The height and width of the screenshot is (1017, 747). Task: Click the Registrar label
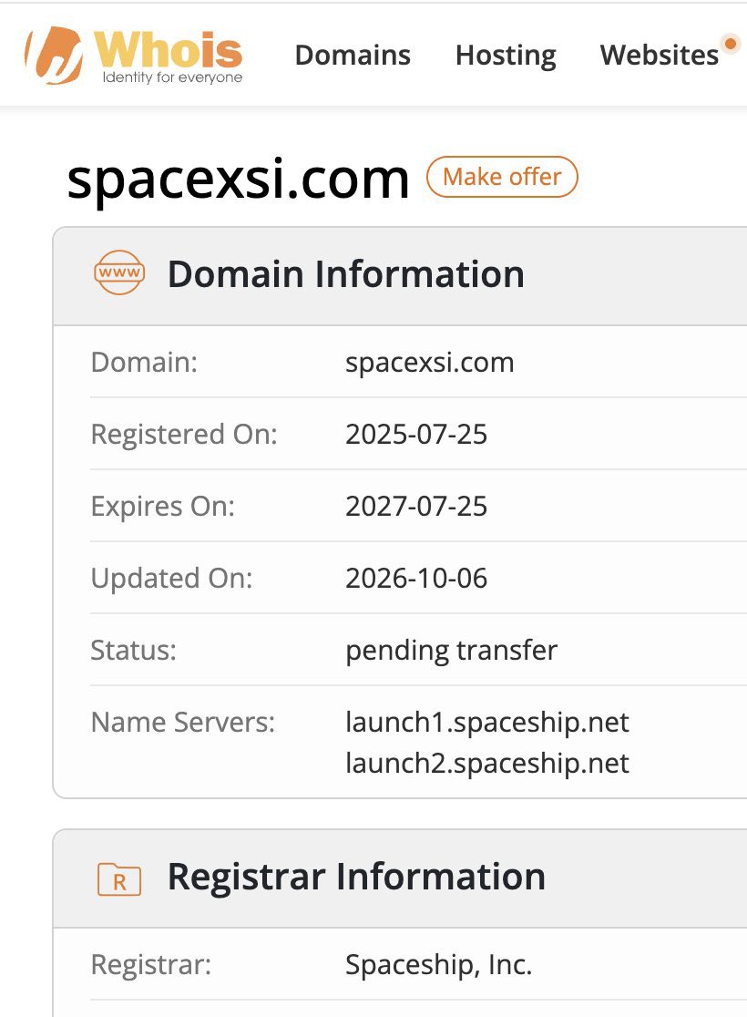coord(151,965)
